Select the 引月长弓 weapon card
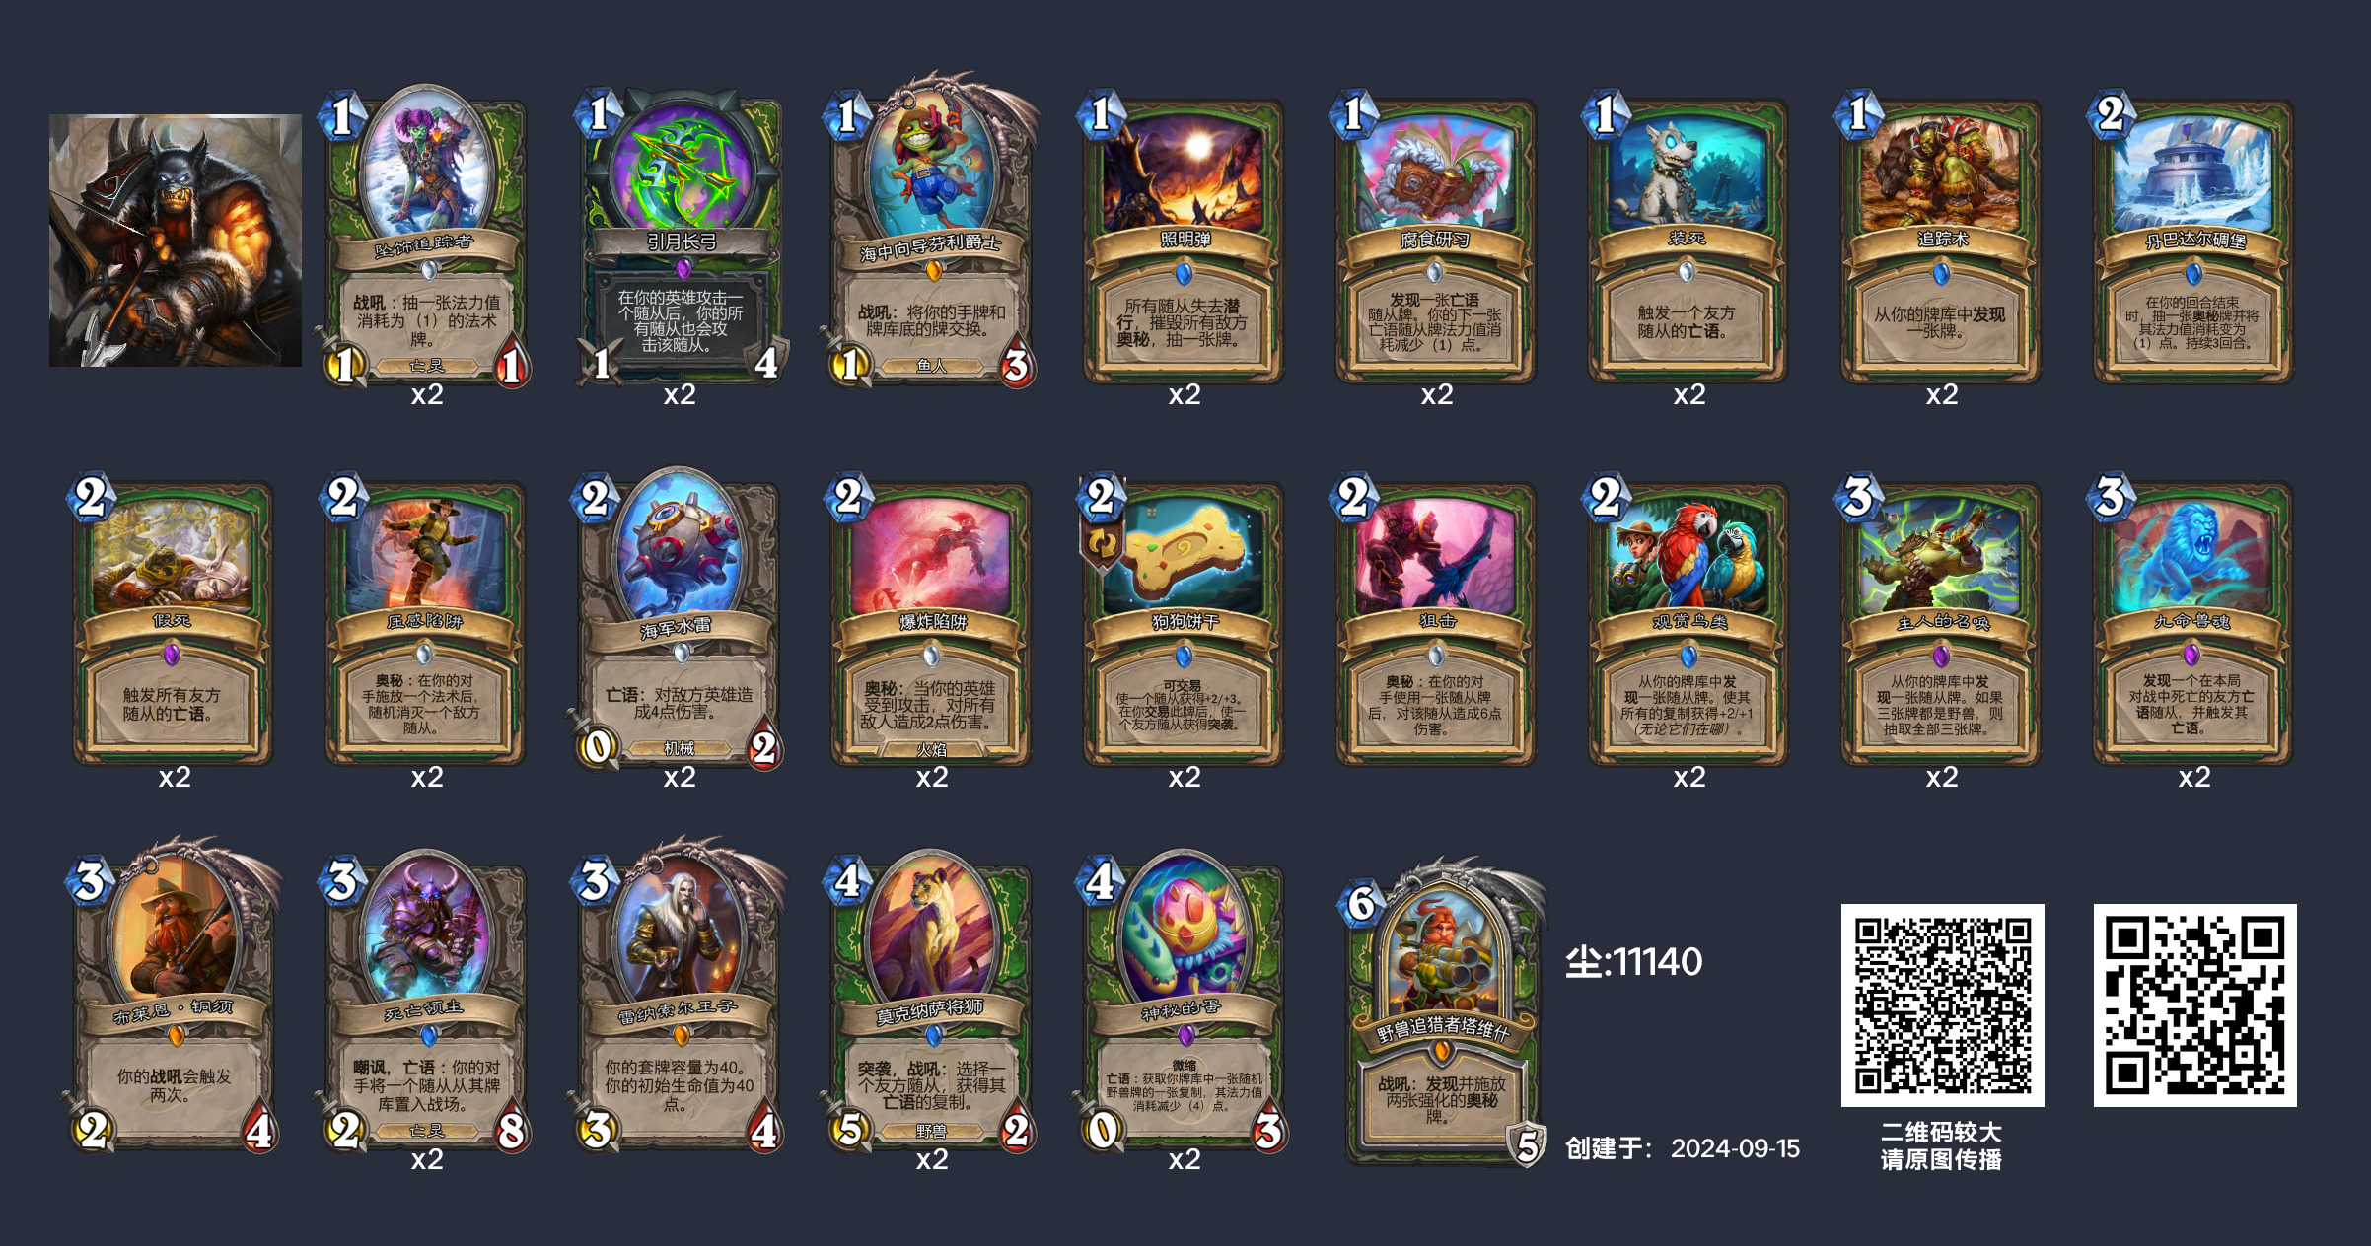Viewport: 2371px width, 1246px height. coord(680,237)
